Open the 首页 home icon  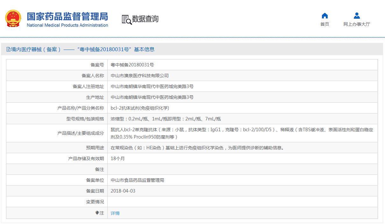coord(325,16)
